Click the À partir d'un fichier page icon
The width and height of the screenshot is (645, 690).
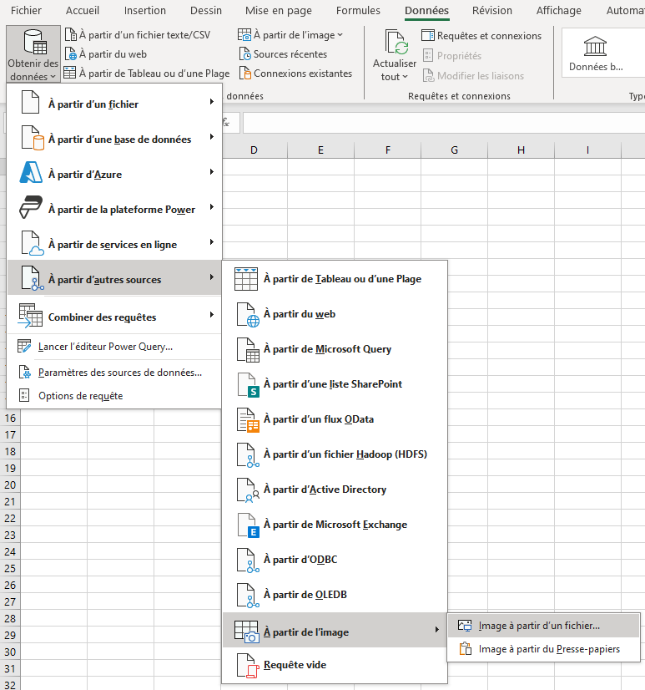click(31, 102)
